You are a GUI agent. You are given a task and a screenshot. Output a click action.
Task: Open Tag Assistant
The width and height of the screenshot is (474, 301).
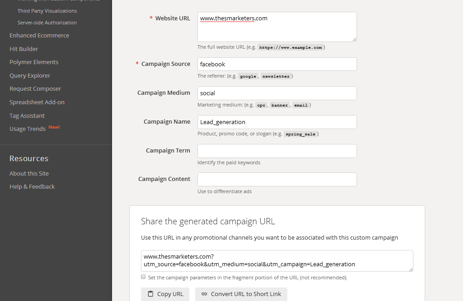(x=27, y=116)
